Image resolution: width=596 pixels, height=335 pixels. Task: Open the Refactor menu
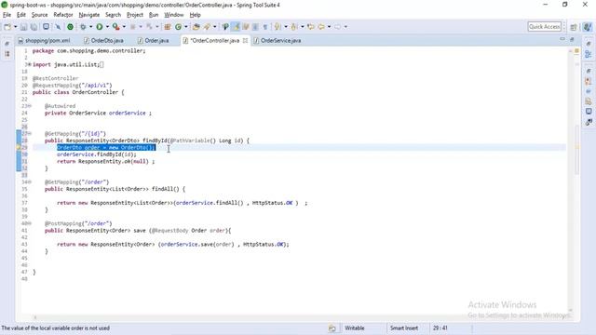[x=63, y=15]
